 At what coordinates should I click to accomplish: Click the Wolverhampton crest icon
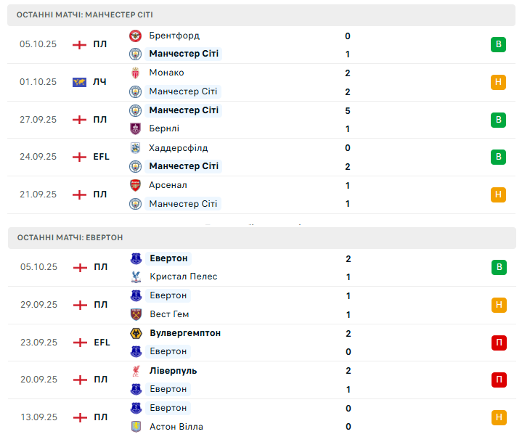[135, 333]
